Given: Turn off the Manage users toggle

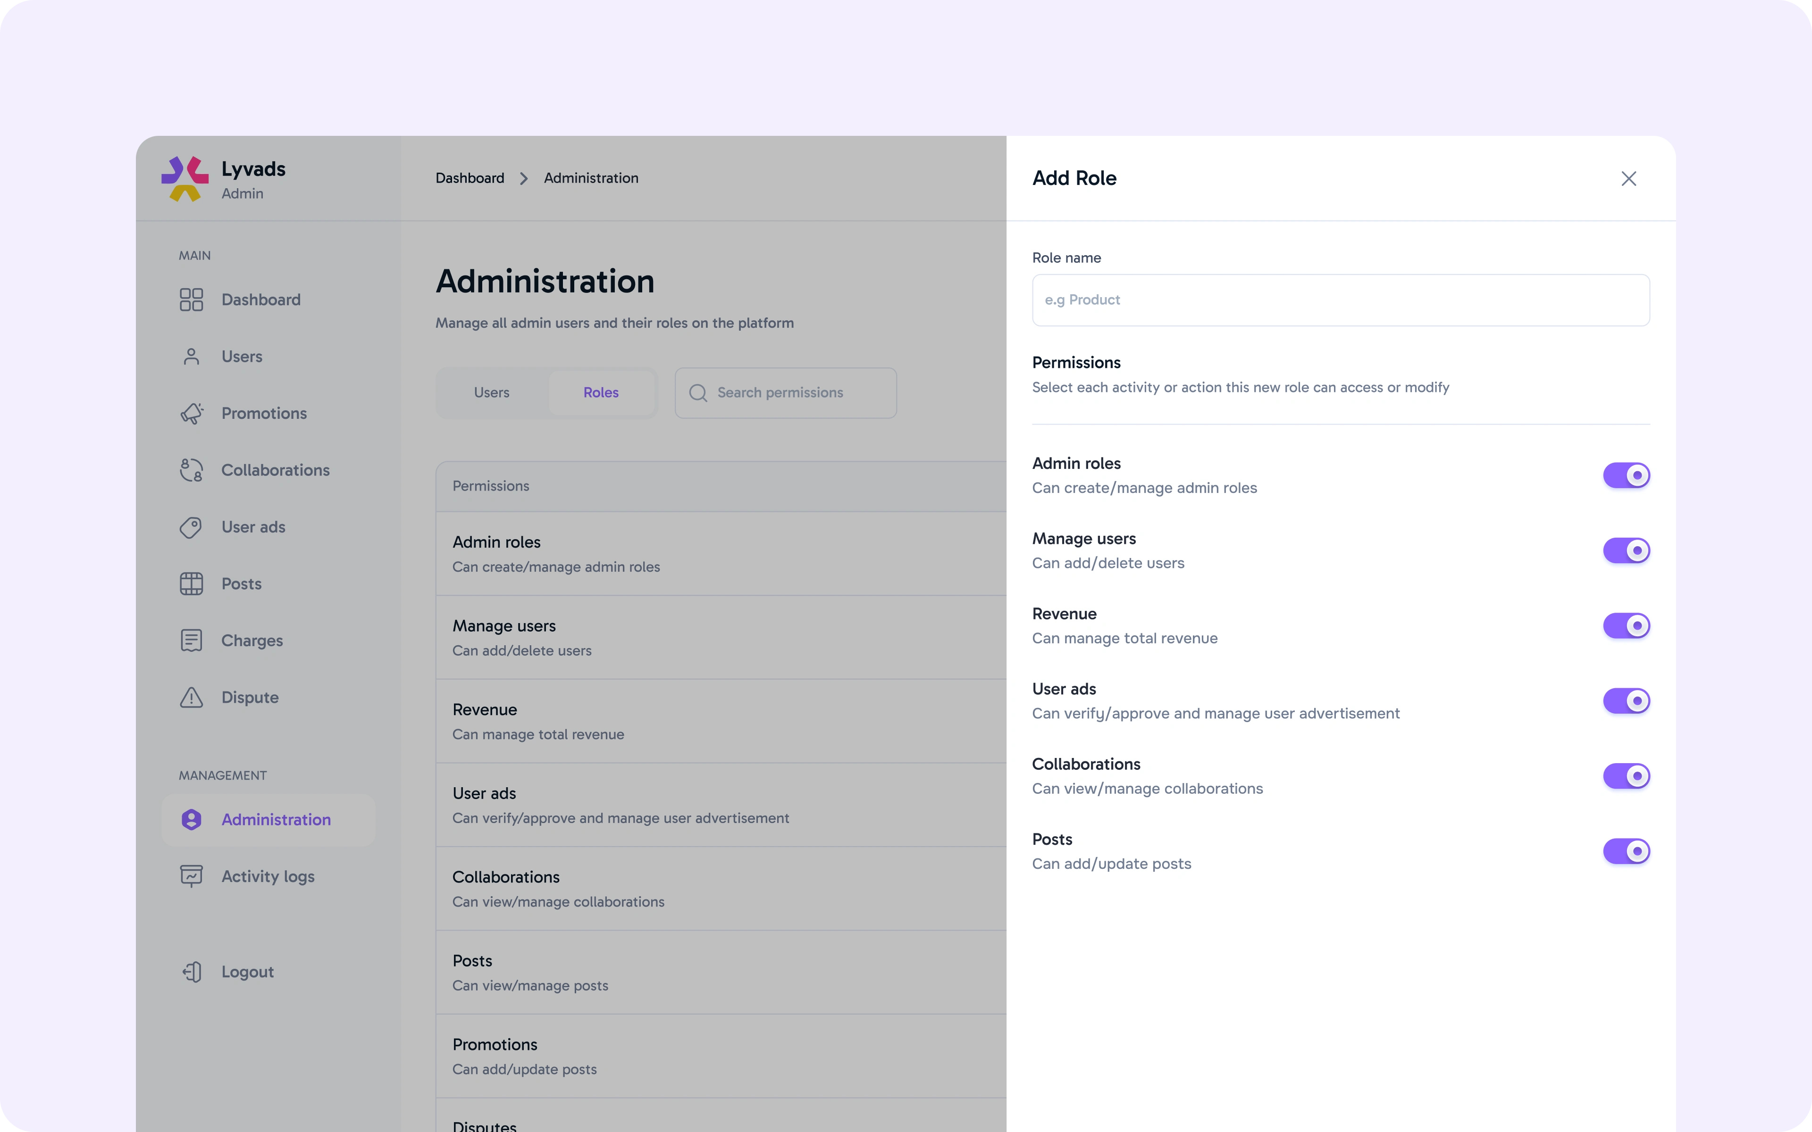Looking at the screenshot, I should pyautogui.click(x=1626, y=550).
